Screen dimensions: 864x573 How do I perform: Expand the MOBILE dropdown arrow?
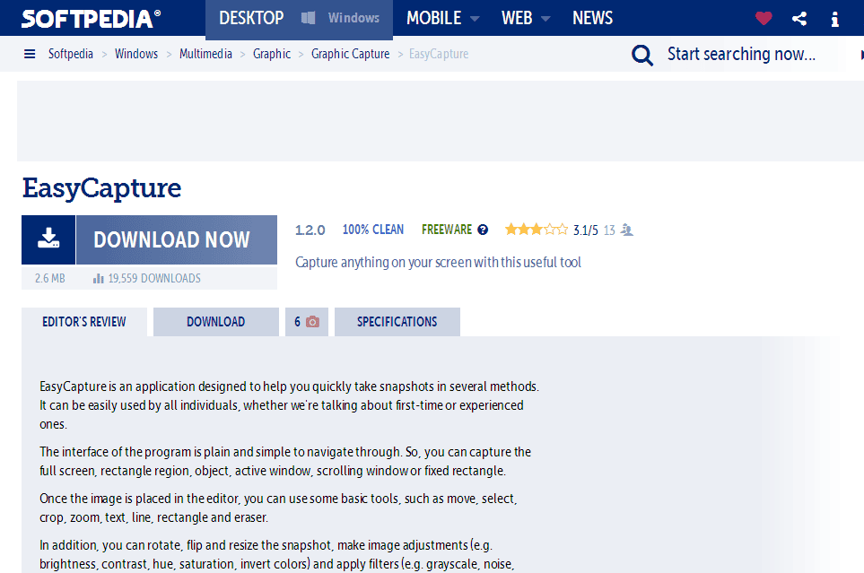pyautogui.click(x=474, y=19)
